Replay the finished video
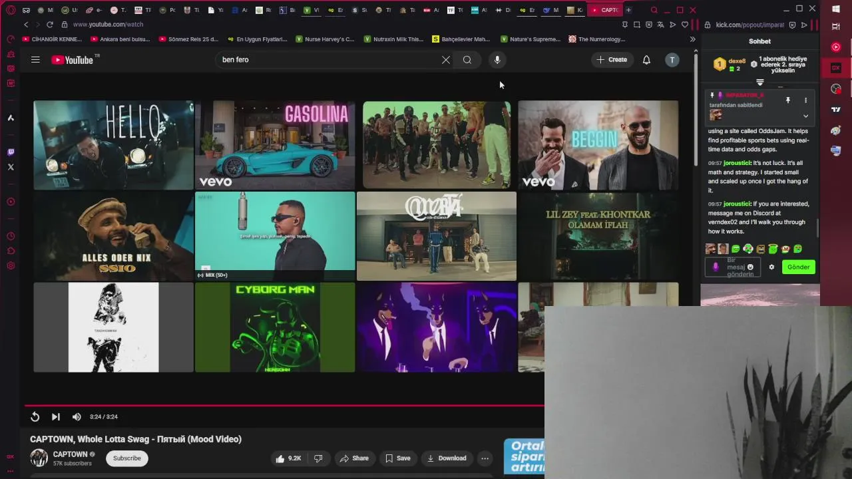The image size is (852, 479). click(35, 416)
